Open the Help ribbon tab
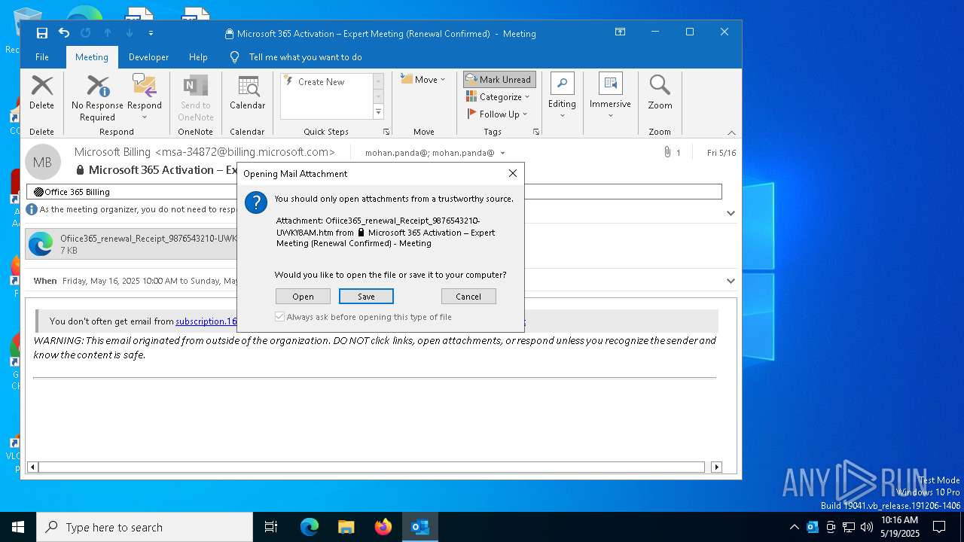964x542 pixels. coord(198,57)
